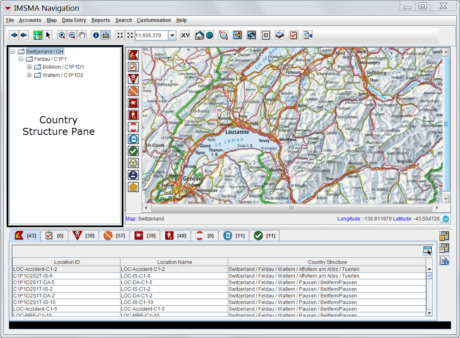Screen dimensions: 460x338
Task: Expand the Bollikon / C1P1D1 tree node
Action: 29,67
